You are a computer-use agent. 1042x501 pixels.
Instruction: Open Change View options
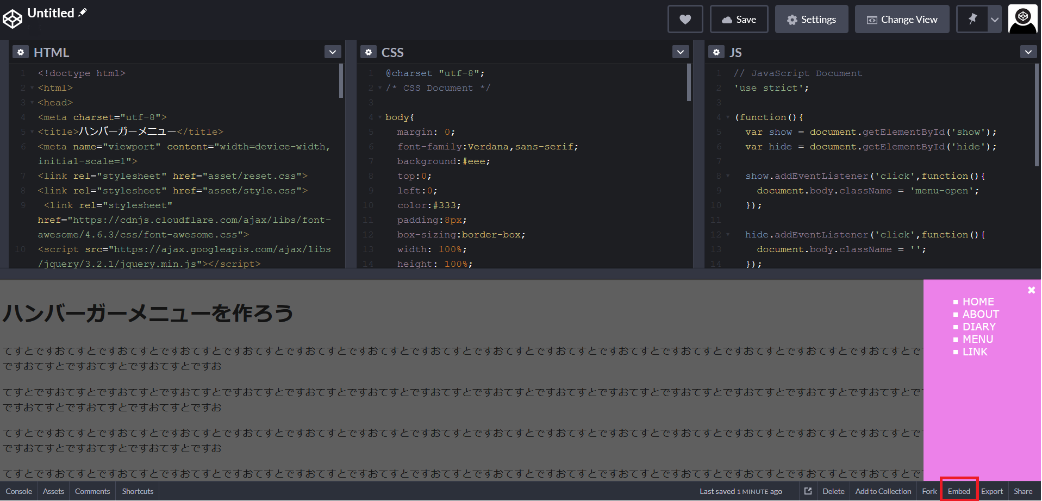point(902,20)
